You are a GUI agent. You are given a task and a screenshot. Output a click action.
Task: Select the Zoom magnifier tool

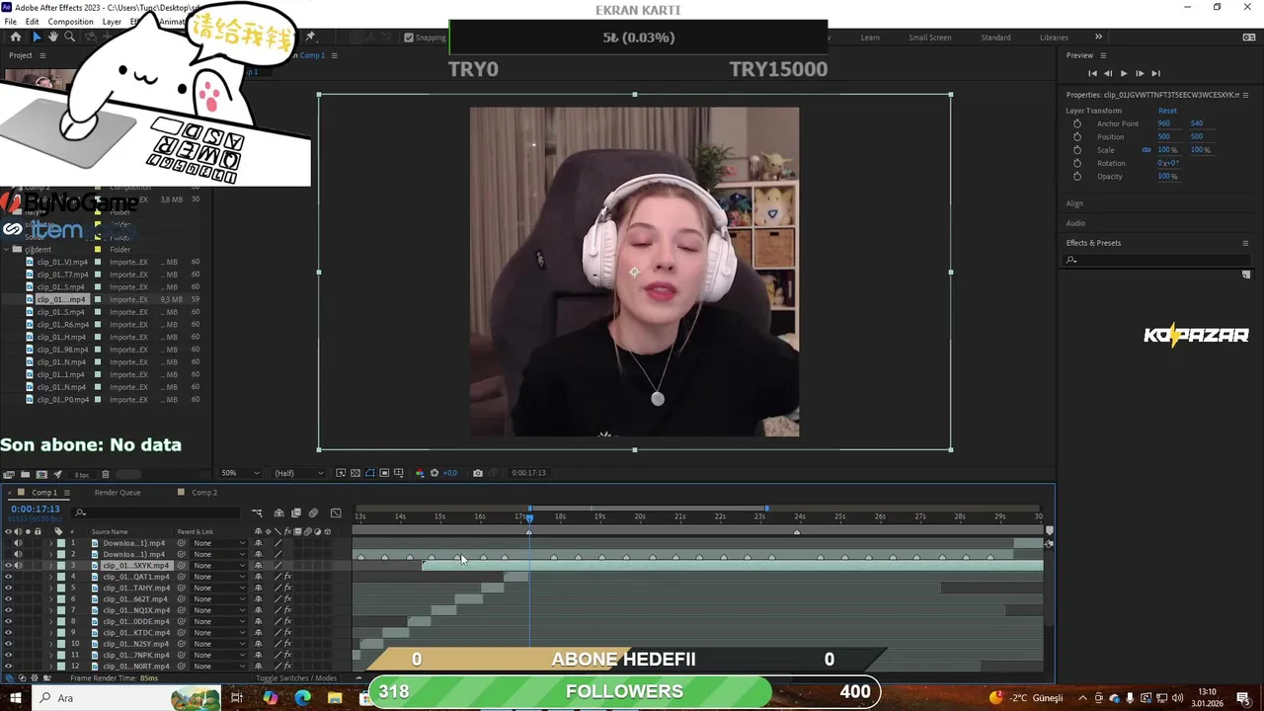(x=69, y=37)
